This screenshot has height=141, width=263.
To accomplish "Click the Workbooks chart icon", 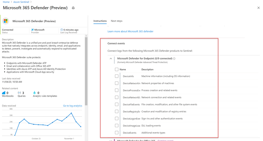I will [x=4, y=93].
